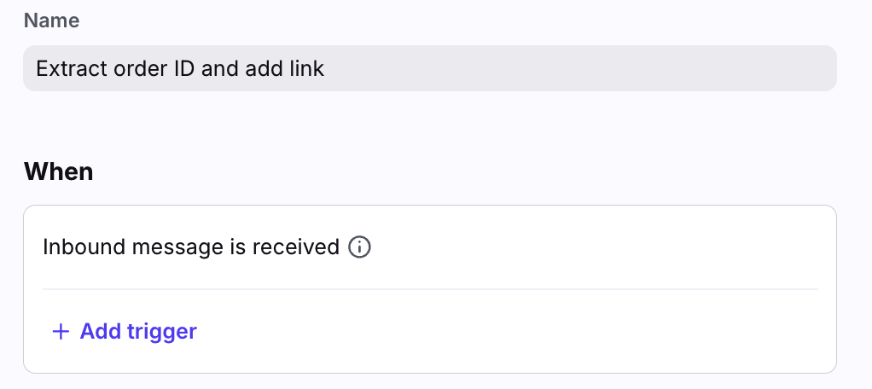The width and height of the screenshot is (872, 389).
Task: Select the purple Add trigger link
Action: coord(138,331)
